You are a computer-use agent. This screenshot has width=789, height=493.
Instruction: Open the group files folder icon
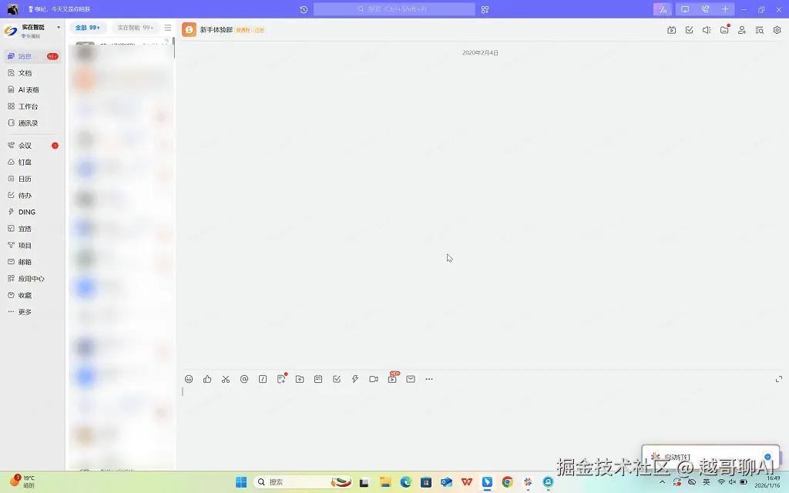click(x=724, y=30)
